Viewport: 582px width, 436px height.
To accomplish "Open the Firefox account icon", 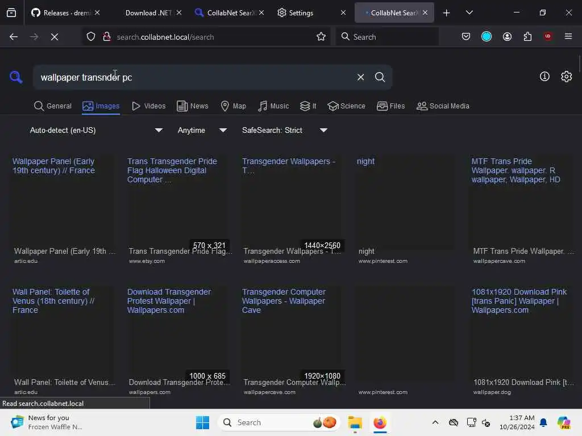I will (x=507, y=37).
